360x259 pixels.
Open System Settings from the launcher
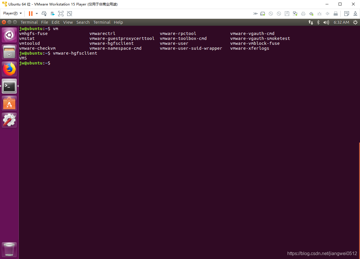point(9,120)
